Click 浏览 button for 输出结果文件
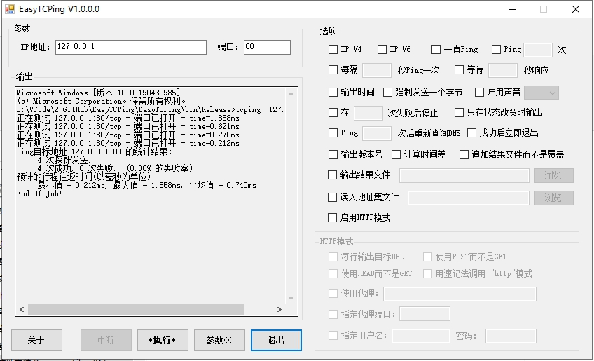The height and width of the screenshot is (361, 594). pyautogui.click(x=554, y=175)
